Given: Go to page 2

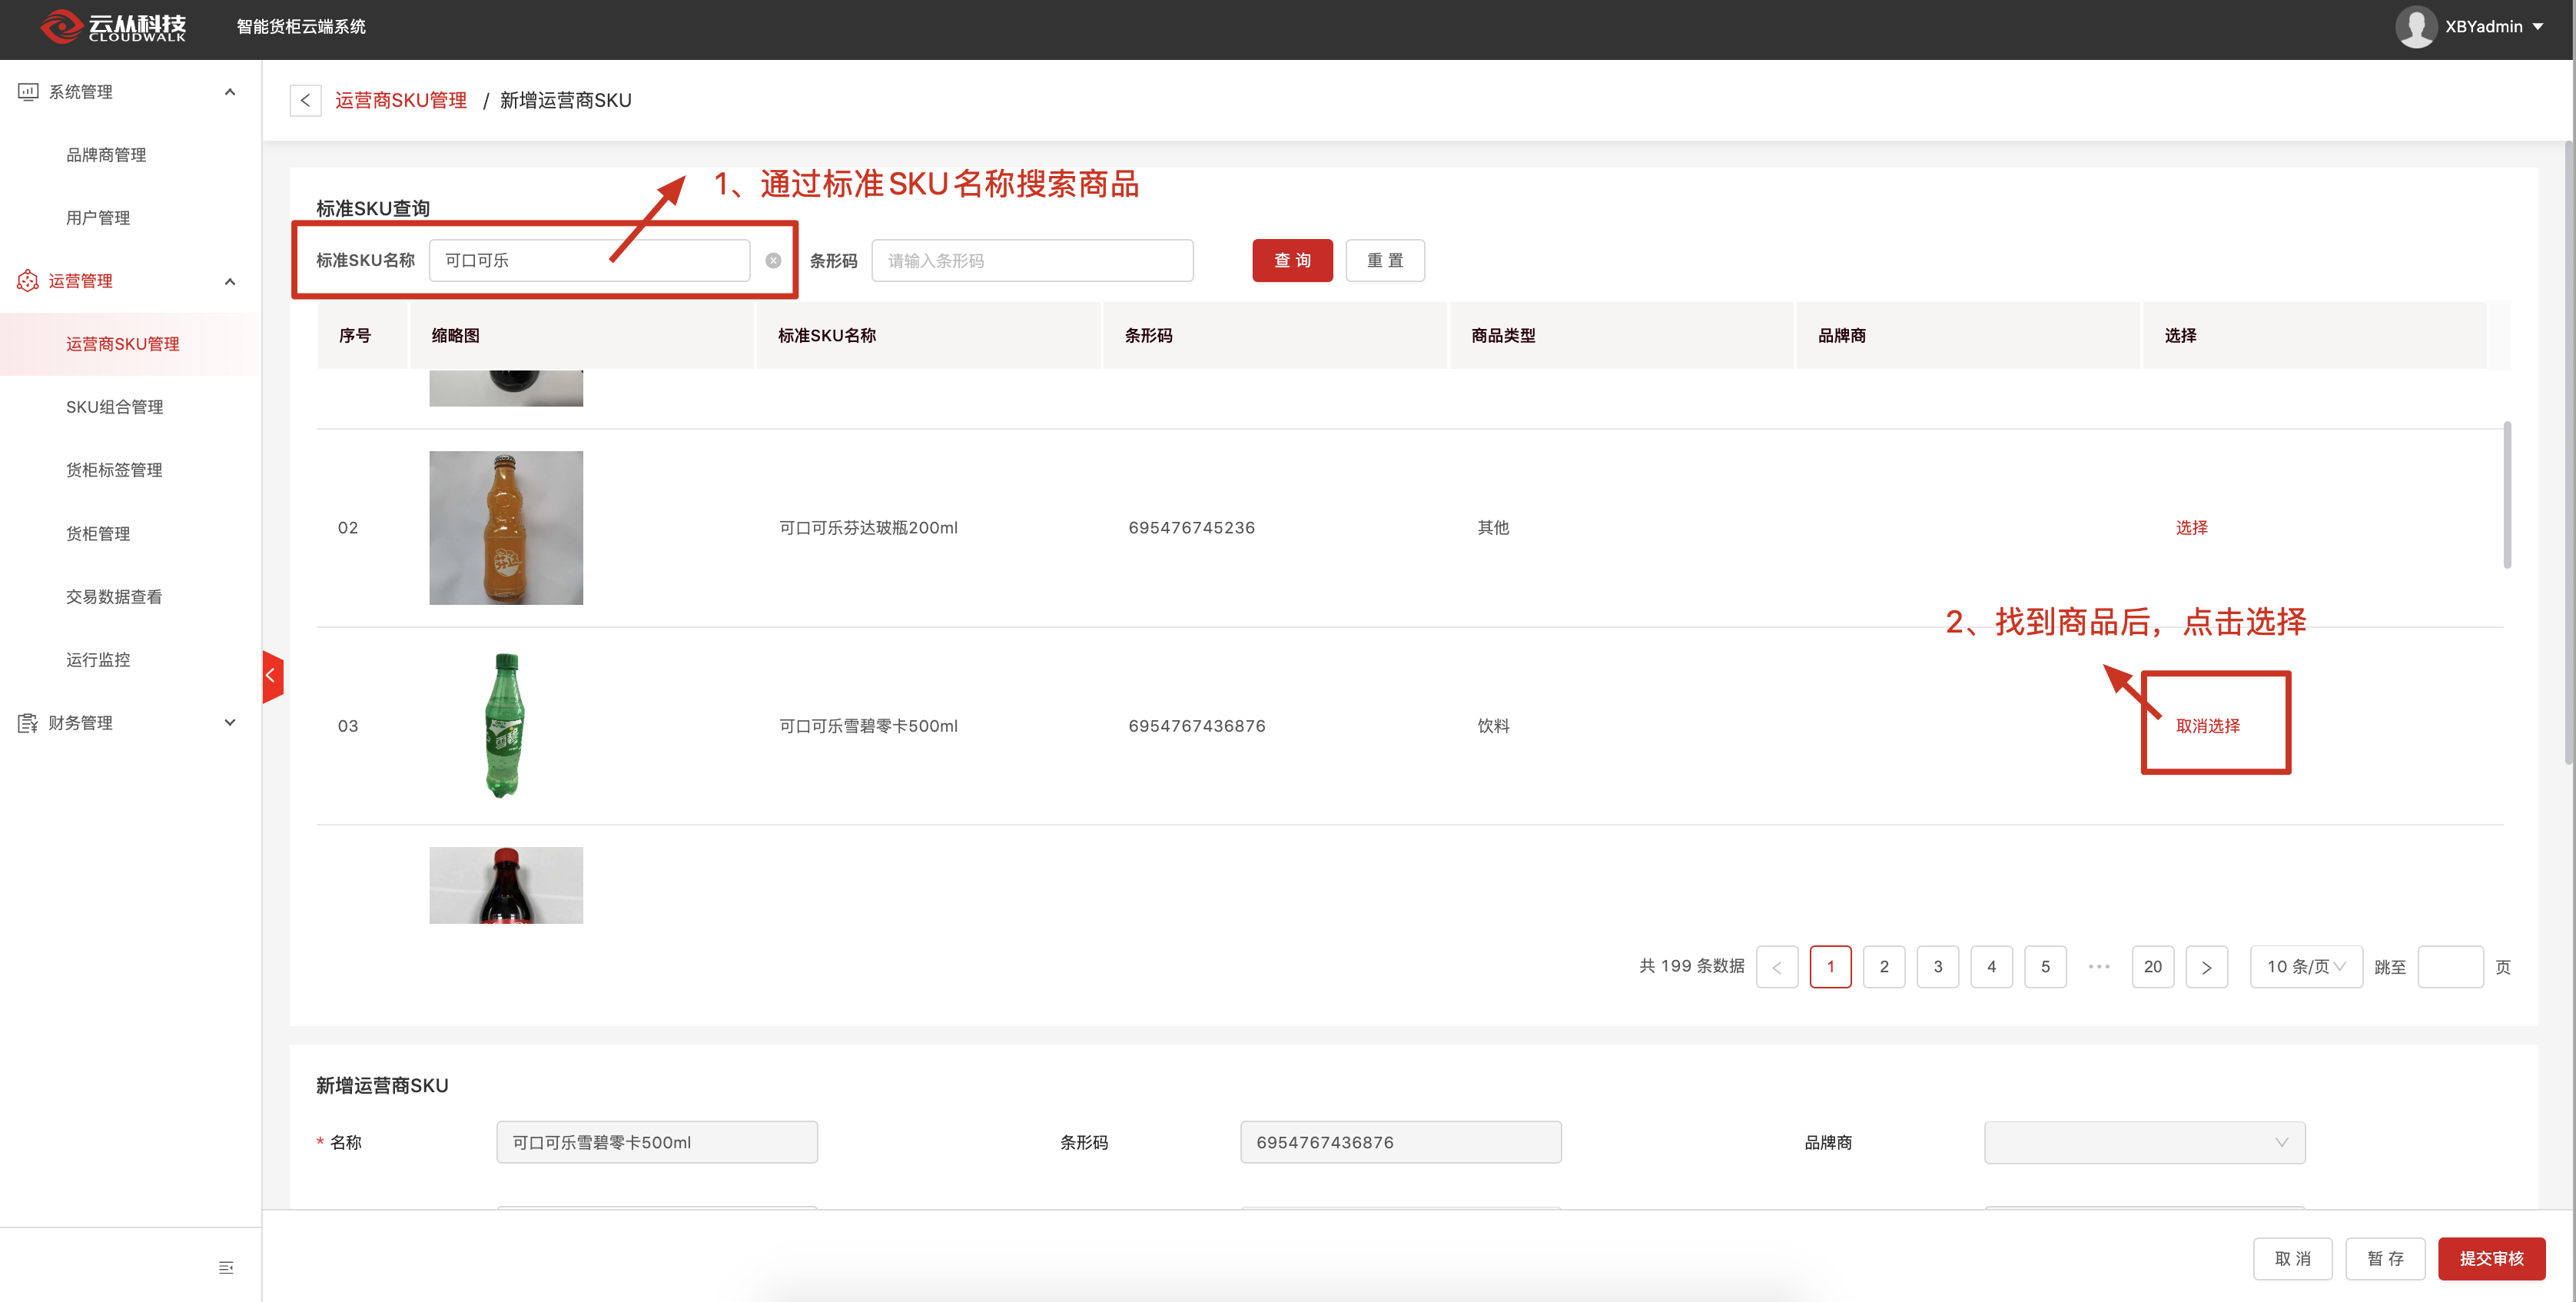Looking at the screenshot, I should [1884, 967].
